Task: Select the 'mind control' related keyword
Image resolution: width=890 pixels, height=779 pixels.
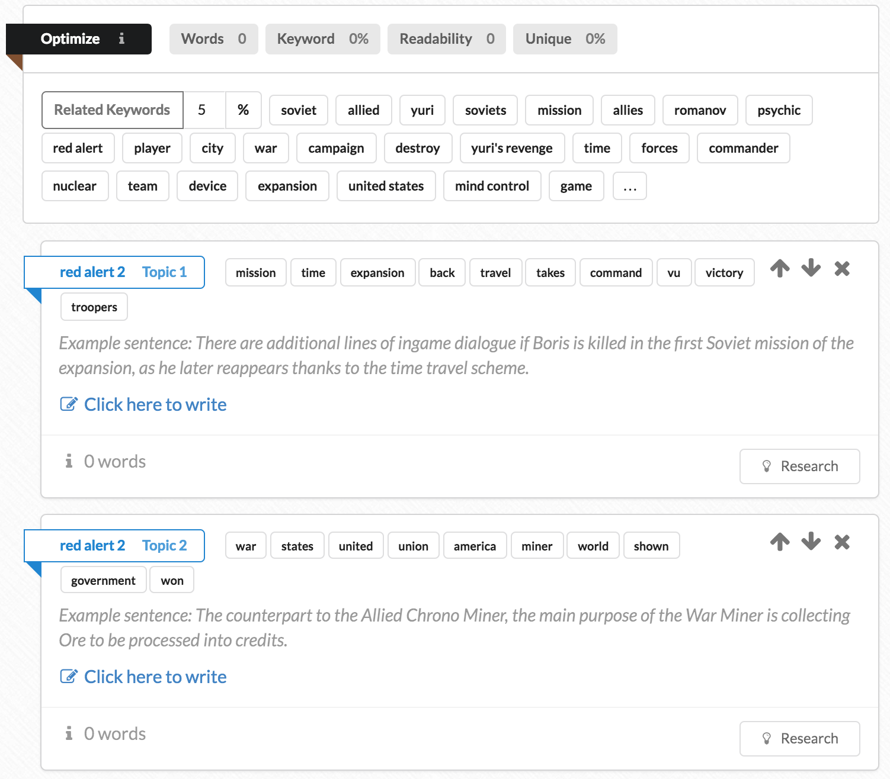Action: pos(492,186)
